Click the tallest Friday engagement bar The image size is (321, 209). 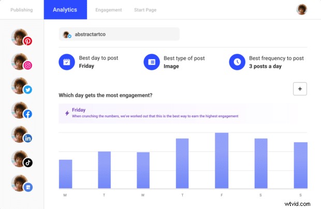click(x=222, y=160)
